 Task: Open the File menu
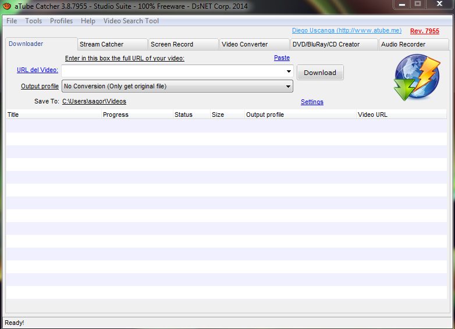12,21
